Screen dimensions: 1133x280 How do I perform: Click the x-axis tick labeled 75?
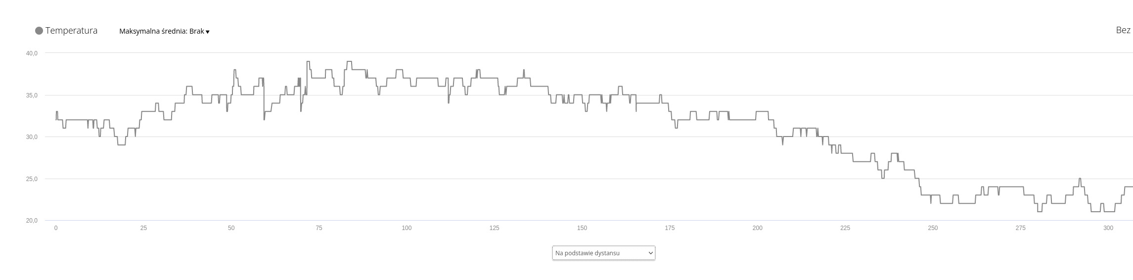pos(319,228)
